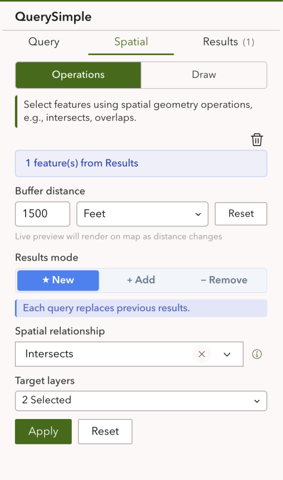Click the buffer distance input field

click(42, 214)
